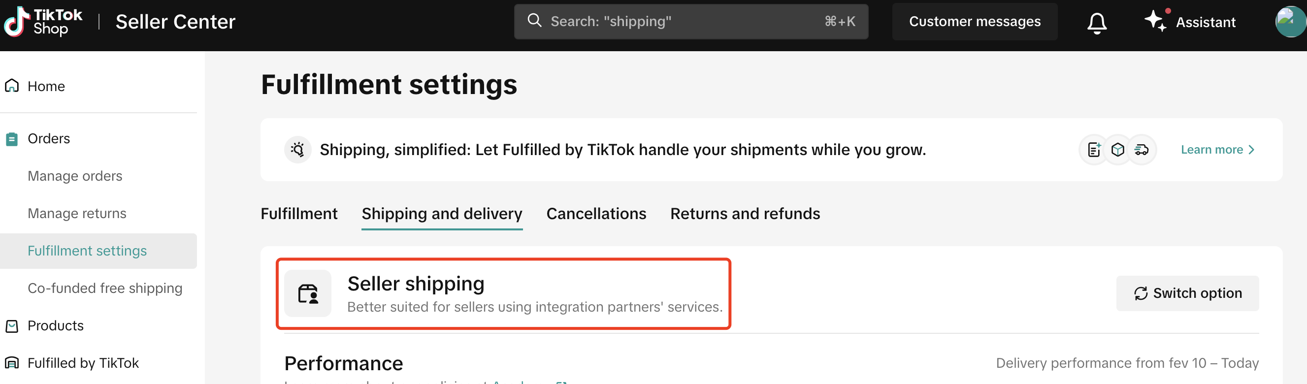The width and height of the screenshot is (1307, 384).
Task: Follow the Learn more link
Action: coord(1217,150)
